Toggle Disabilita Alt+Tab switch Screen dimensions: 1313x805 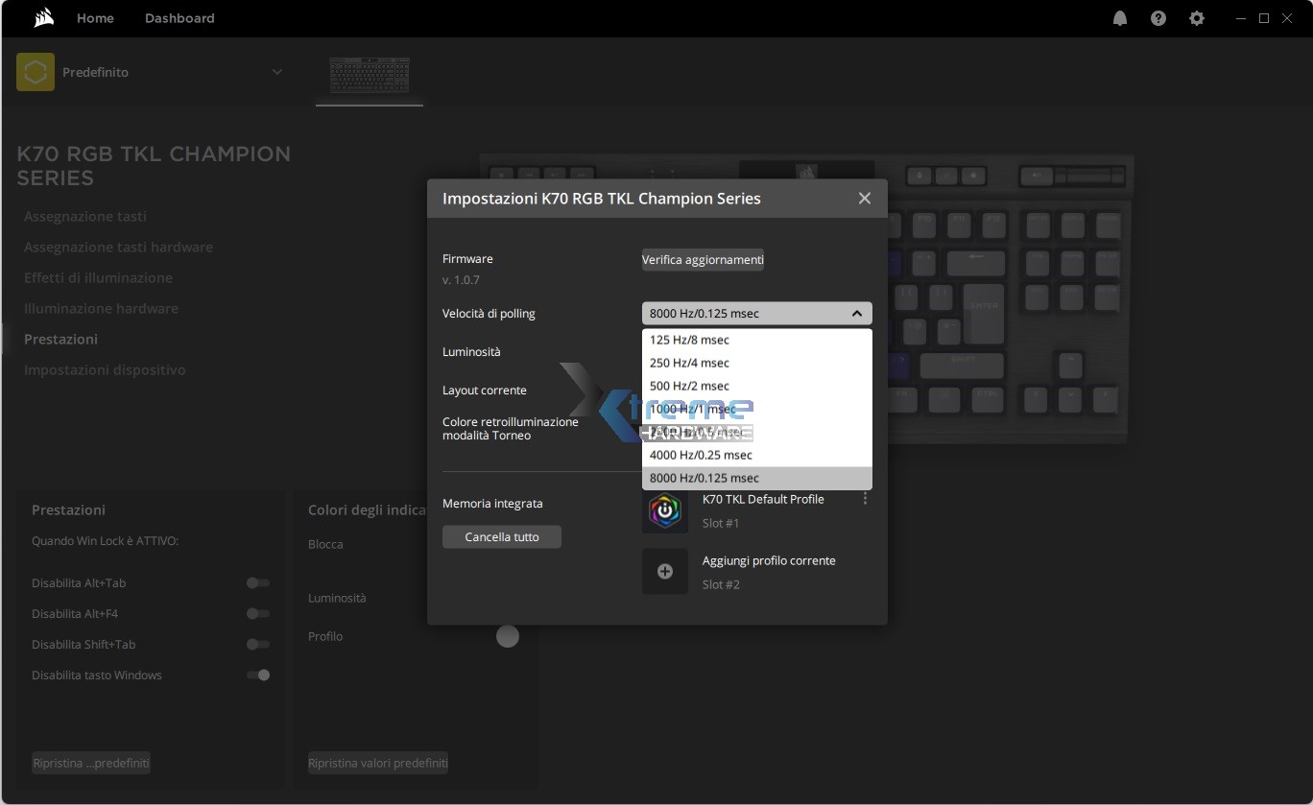click(258, 583)
